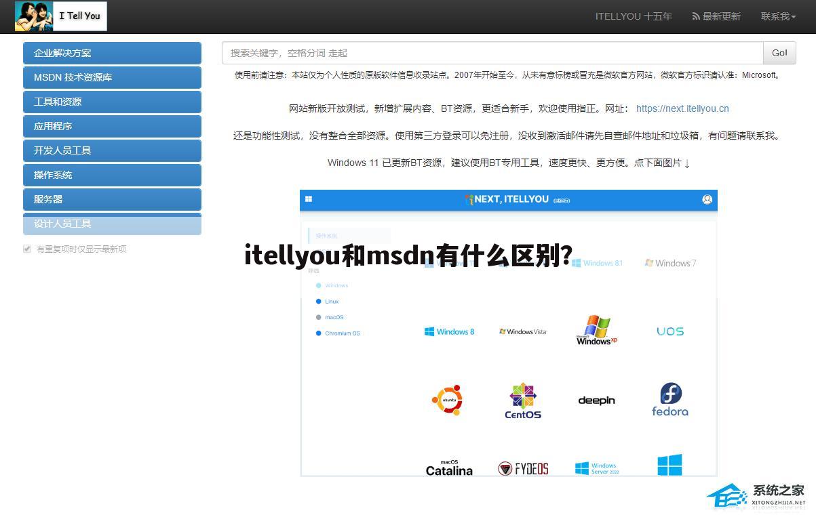Click the I Tell You site logo

tap(61, 16)
